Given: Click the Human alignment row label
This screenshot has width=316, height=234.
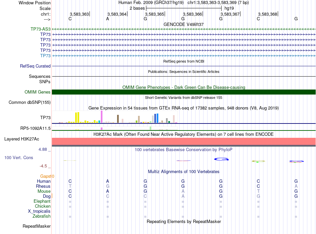Looking at the screenshot, I should point(44,181).
